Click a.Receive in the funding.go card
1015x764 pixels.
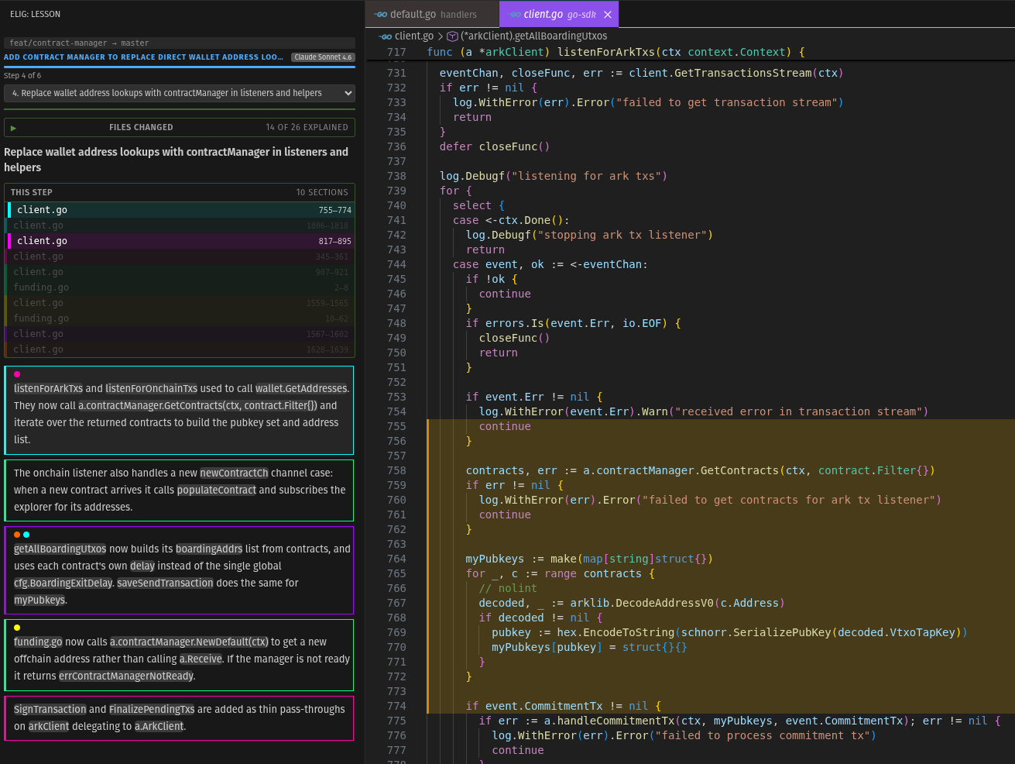tap(201, 659)
